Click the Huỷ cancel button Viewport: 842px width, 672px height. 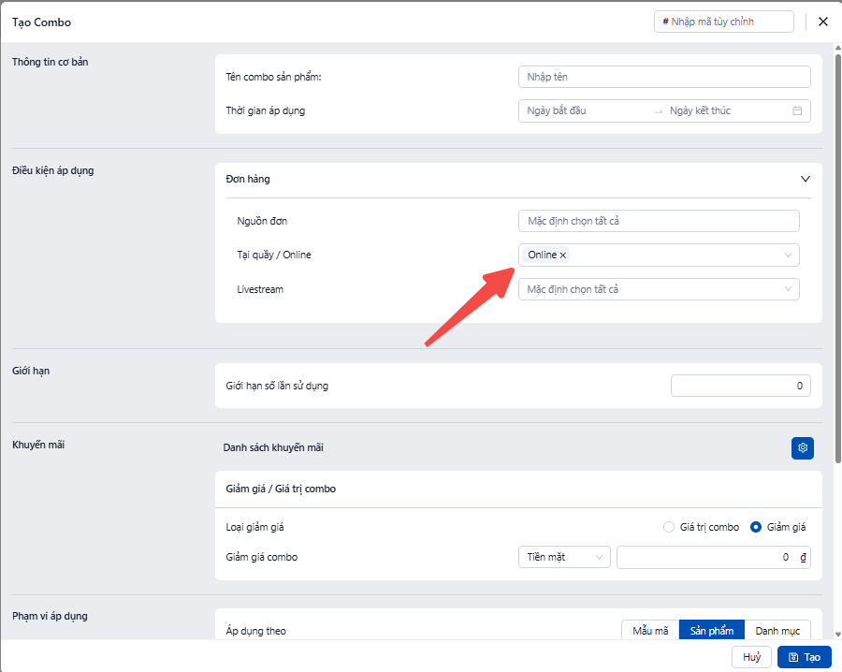pos(751,657)
